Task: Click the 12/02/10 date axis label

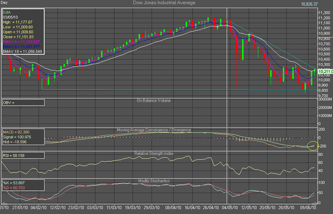Action: [x=58, y=208]
